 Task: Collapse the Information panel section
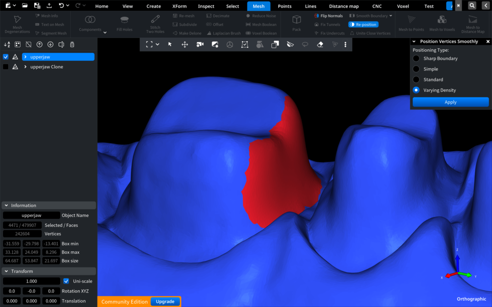[x=6, y=205]
